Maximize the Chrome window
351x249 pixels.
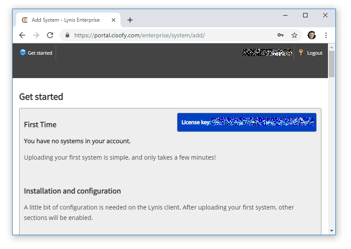pos(305,15)
